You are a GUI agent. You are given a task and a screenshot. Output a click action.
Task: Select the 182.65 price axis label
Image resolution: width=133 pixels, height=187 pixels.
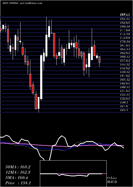(x=125, y=22)
